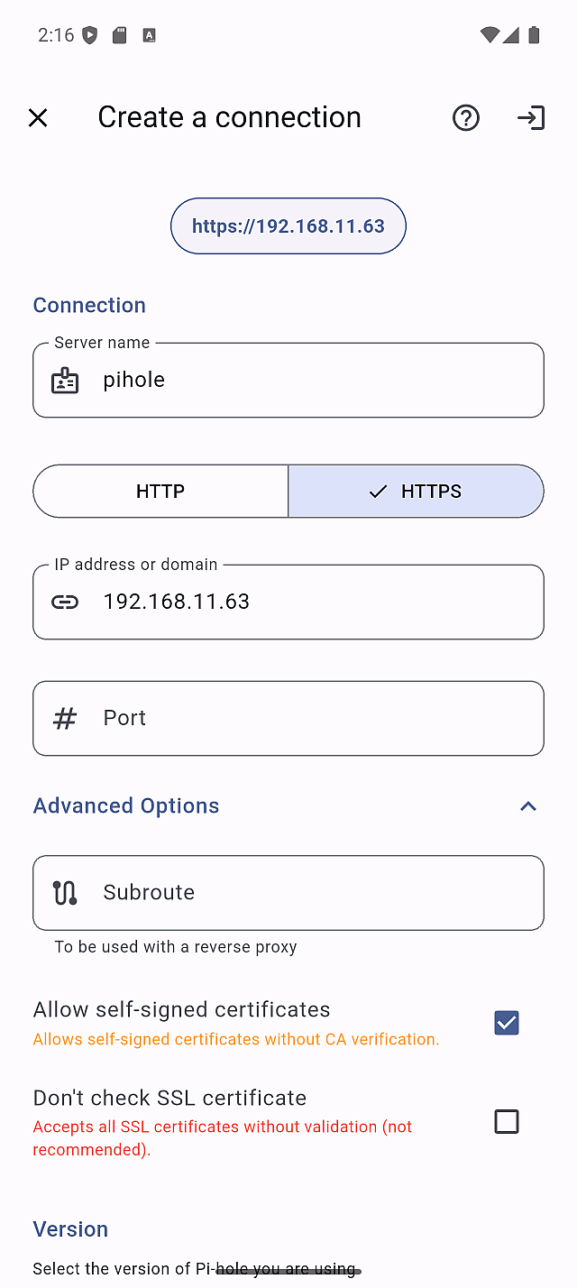Click the help question mark icon
This screenshot has height=1288, width=577.
tap(465, 117)
